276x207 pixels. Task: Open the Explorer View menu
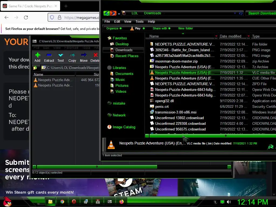(127, 22)
